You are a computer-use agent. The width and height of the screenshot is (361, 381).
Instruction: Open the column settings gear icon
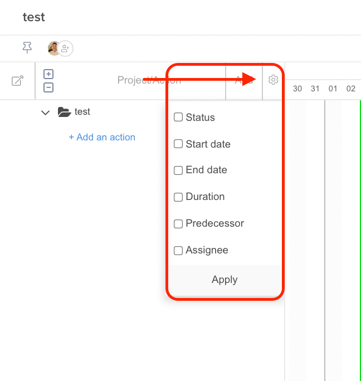[x=273, y=80]
